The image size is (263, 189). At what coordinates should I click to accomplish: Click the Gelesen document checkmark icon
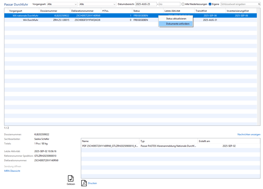tap(71, 178)
